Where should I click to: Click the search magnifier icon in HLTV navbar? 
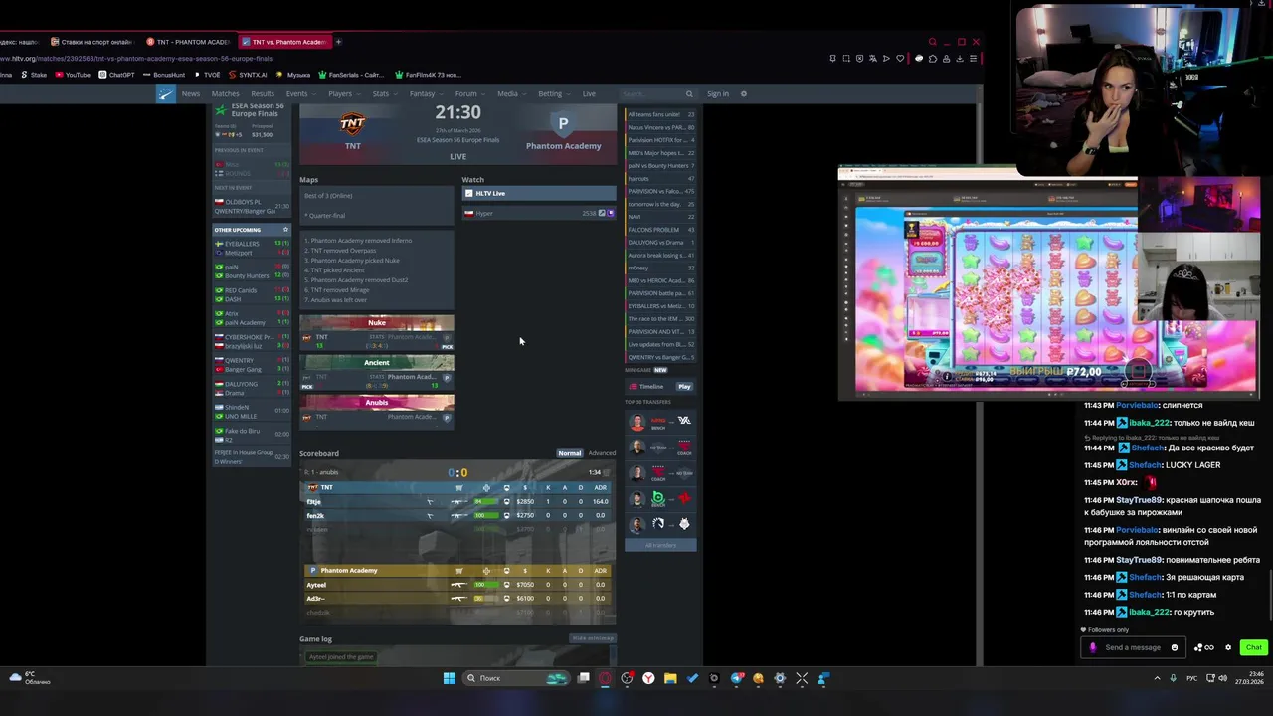click(x=690, y=93)
